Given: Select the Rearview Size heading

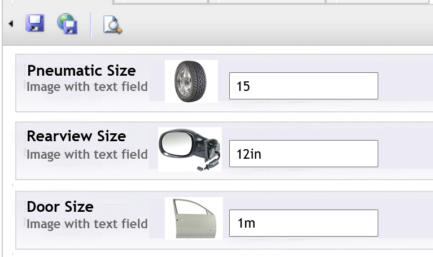Looking at the screenshot, I should 76,136.
